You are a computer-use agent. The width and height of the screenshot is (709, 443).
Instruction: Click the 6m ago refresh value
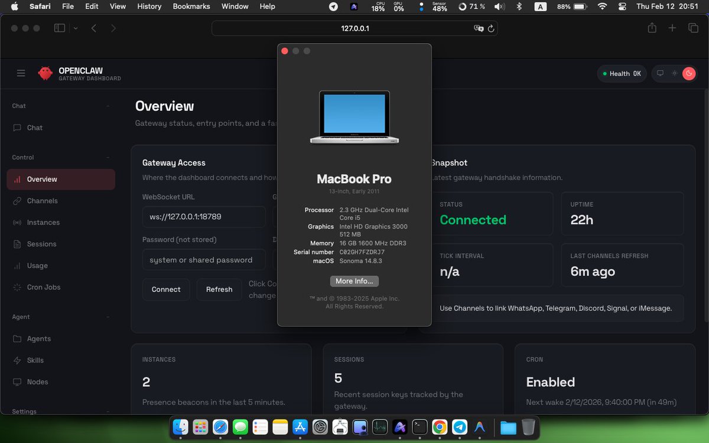(593, 272)
